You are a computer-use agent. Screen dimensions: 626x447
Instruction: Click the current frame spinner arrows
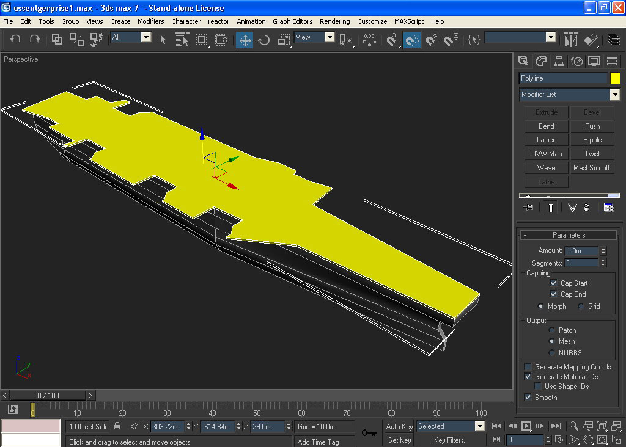click(x=548, y=440)
